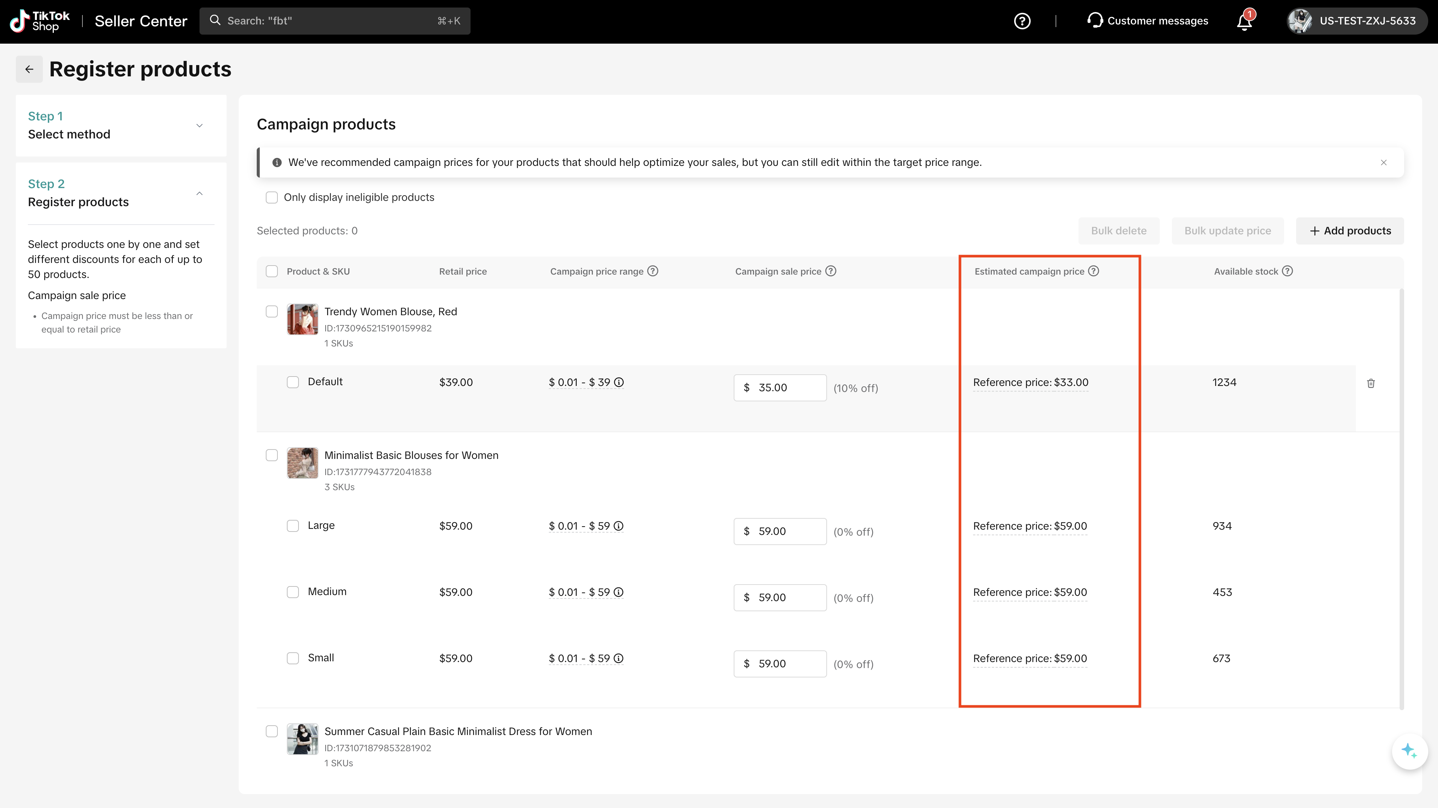Dismiss the recommended campaign prices notice
1438x808 pixels.
point(1383,163)
